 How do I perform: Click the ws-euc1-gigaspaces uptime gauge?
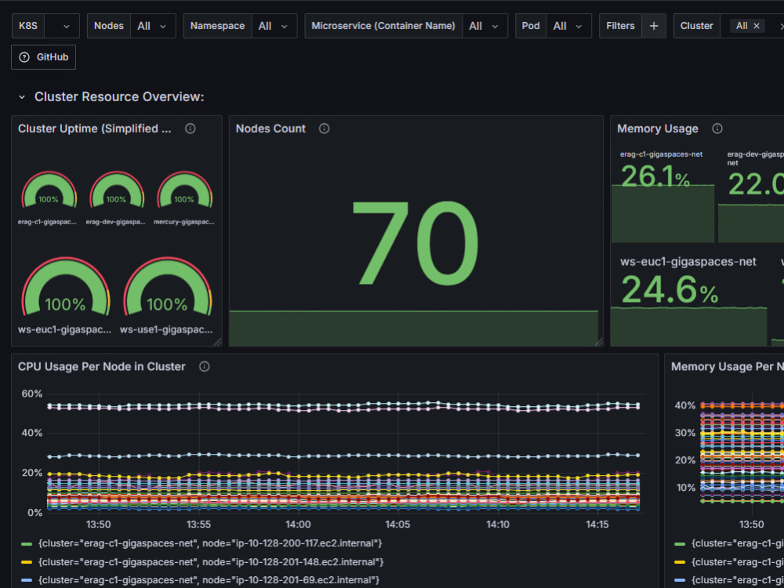coord(66,286)
